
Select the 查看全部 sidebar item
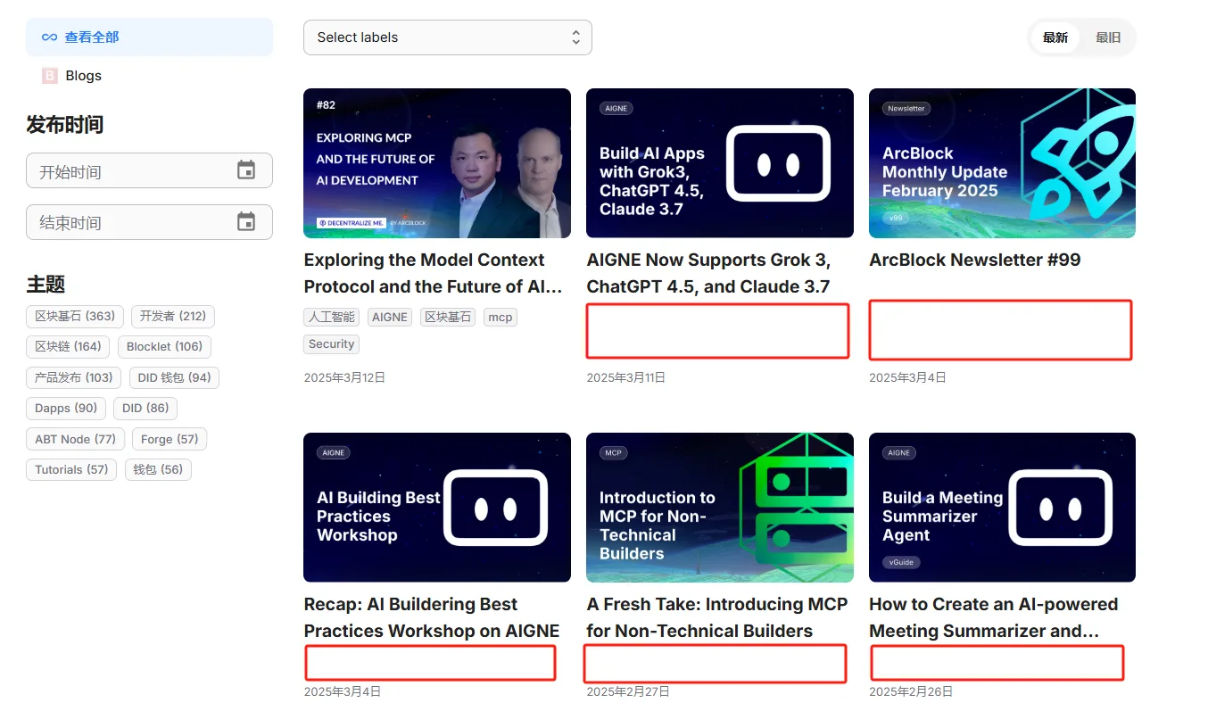(149, 37)
